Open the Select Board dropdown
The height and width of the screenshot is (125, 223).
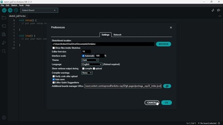tap(39, 10)
